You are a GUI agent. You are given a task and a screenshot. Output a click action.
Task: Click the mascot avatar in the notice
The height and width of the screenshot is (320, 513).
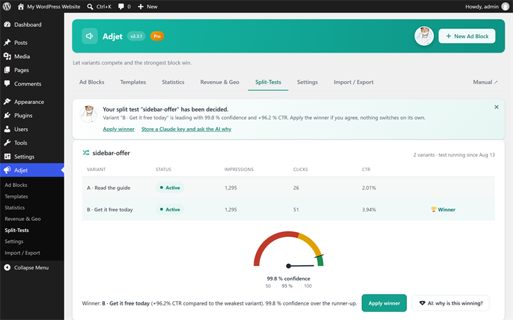(x=89, y=114)
